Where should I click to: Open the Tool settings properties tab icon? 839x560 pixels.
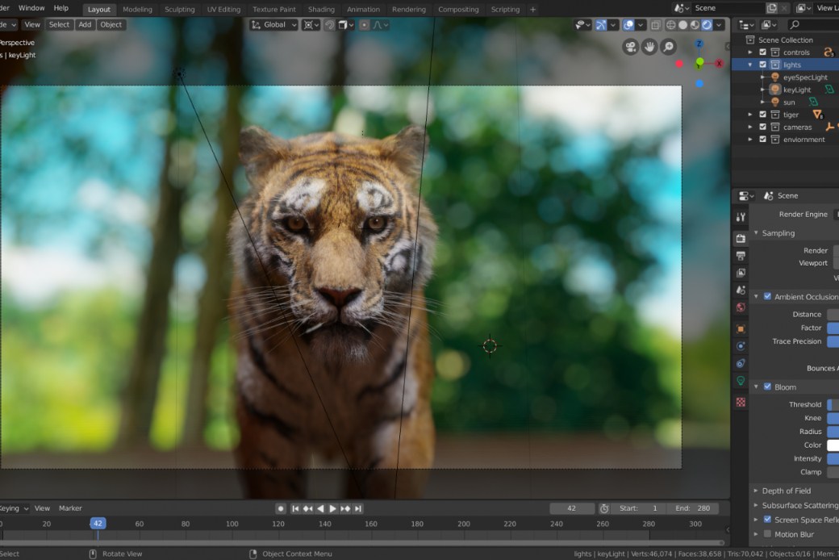click(741, 218)
